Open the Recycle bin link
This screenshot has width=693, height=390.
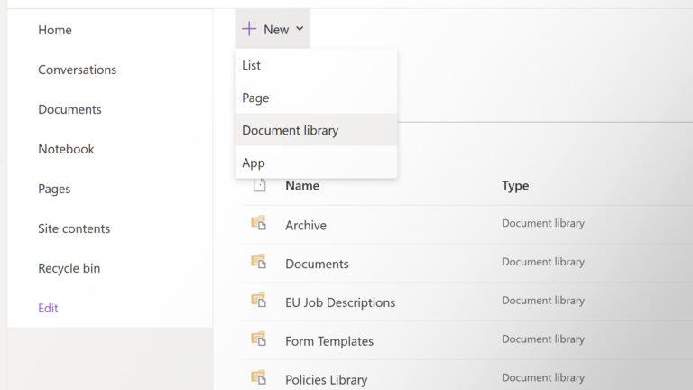(69, 268)
